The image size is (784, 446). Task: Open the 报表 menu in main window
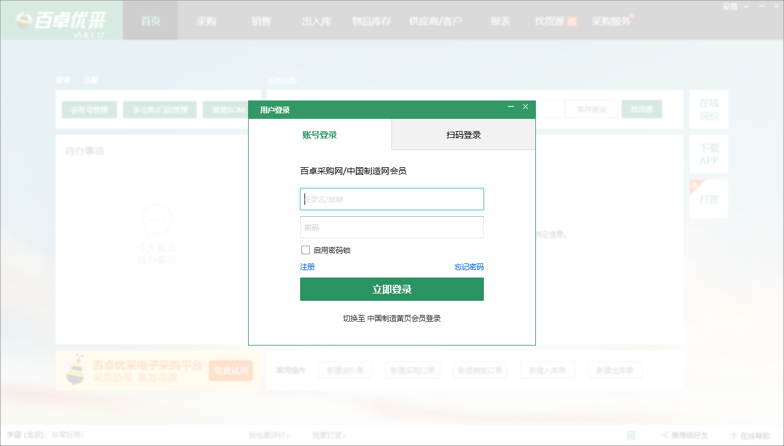click(500, 21)
